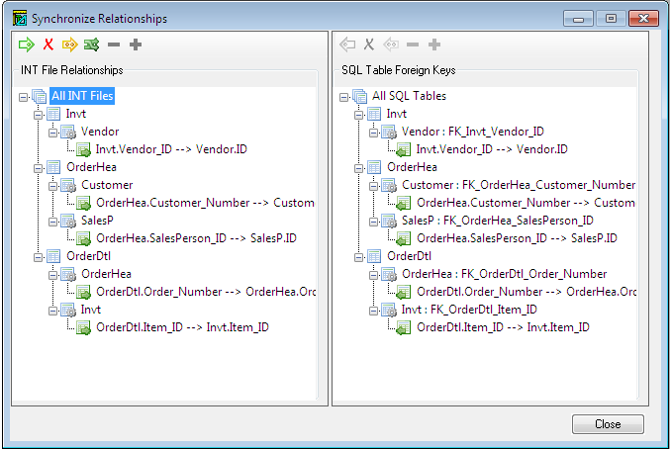Collapse the OrderHea node in INT File Relationships

tap(39, 167)
